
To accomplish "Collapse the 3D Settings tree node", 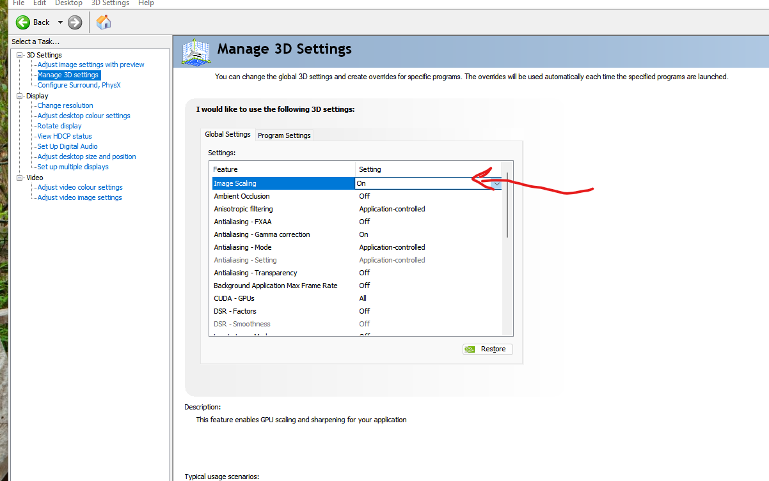I will pyautogui.click(x=19, y=55).
